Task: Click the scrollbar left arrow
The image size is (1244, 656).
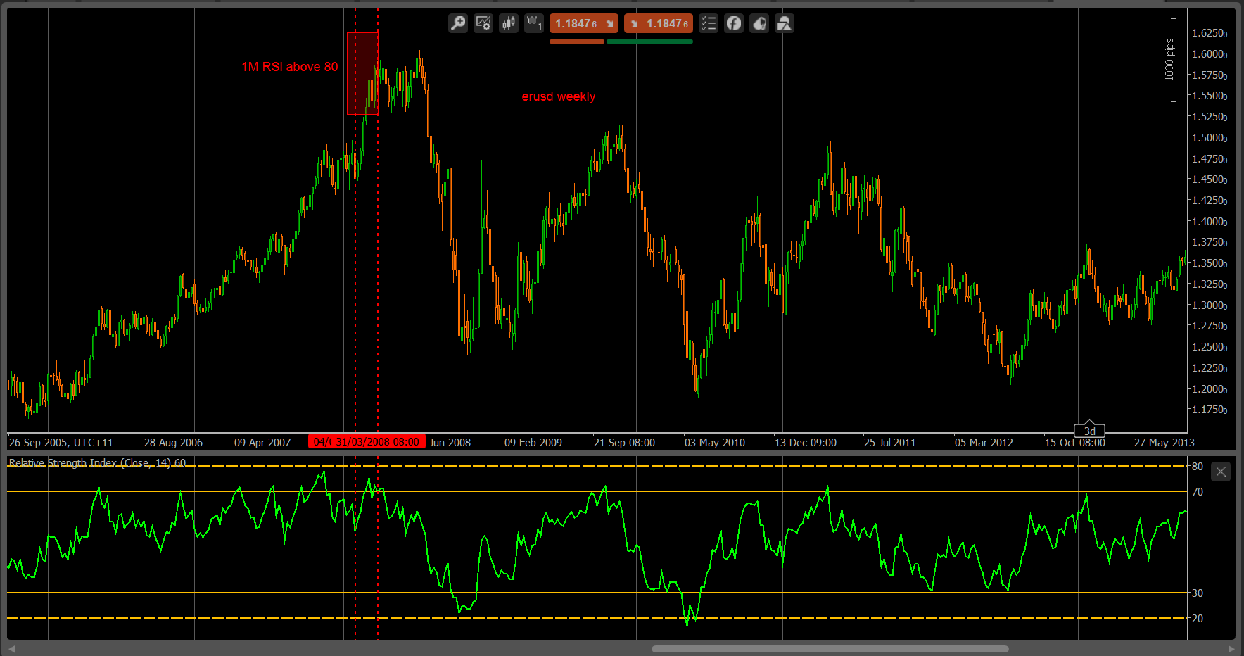Action: point(11,649)
